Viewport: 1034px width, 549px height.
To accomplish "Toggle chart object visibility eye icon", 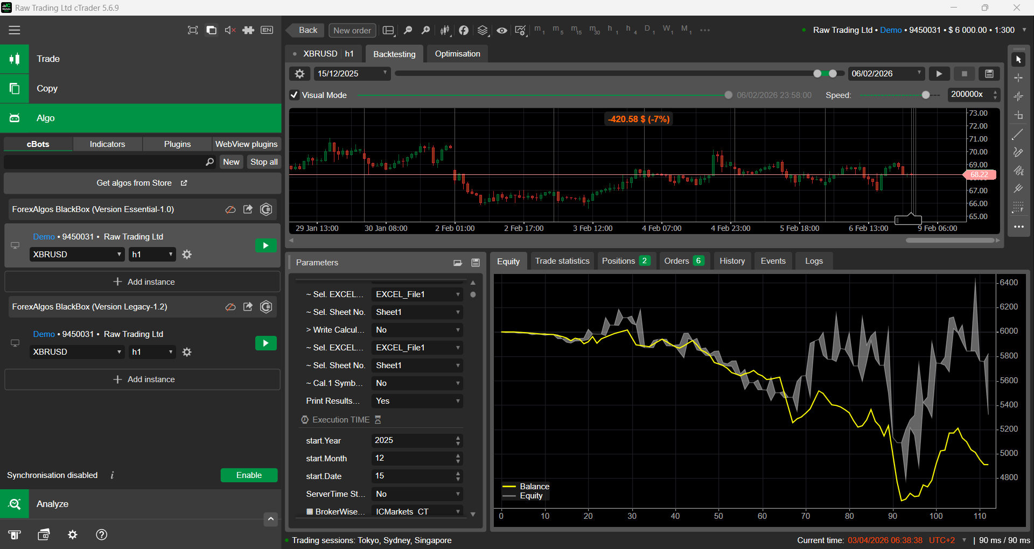I will [501, 30].
